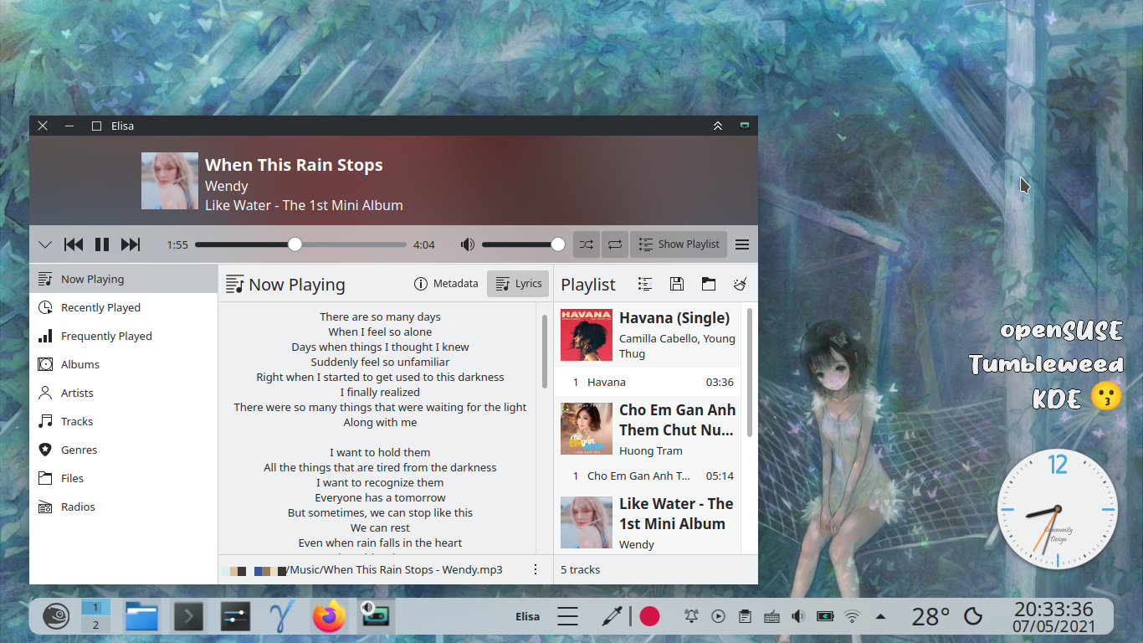This screenshot has width=1143, height=643.
Task: Click the lyrics vertical scrollbar
Action: [545, 351]
